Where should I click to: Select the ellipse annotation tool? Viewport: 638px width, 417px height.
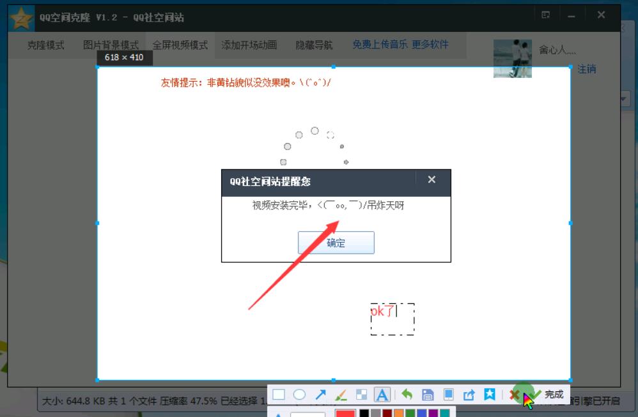299,395
